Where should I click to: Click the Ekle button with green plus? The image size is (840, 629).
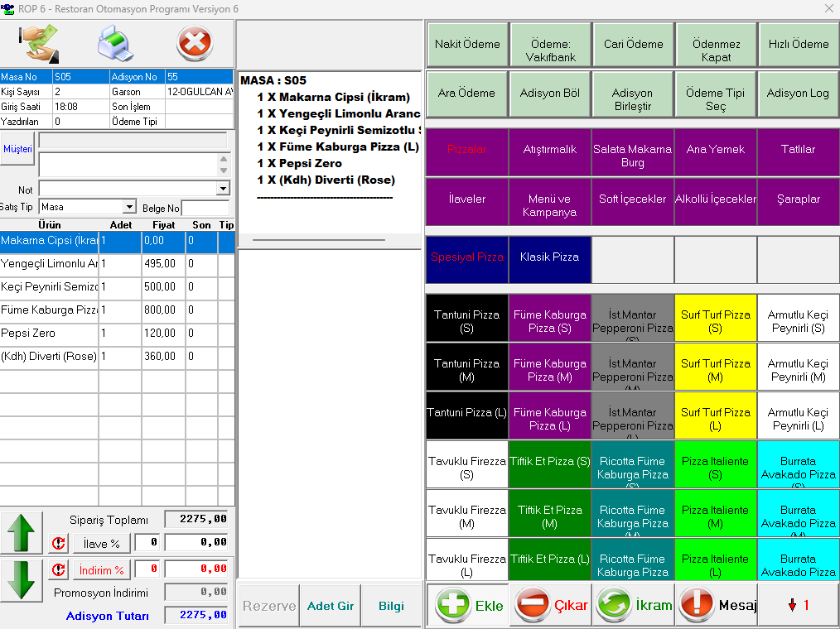click(x=468, y=605)
